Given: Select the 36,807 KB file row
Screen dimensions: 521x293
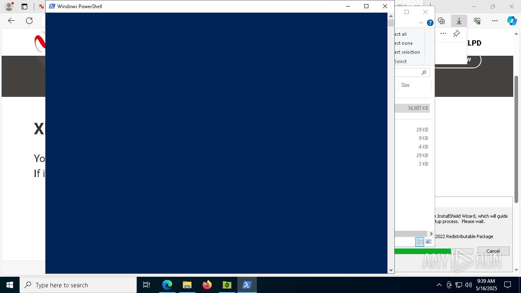Looking at the screenshot, I should (412, 108).
